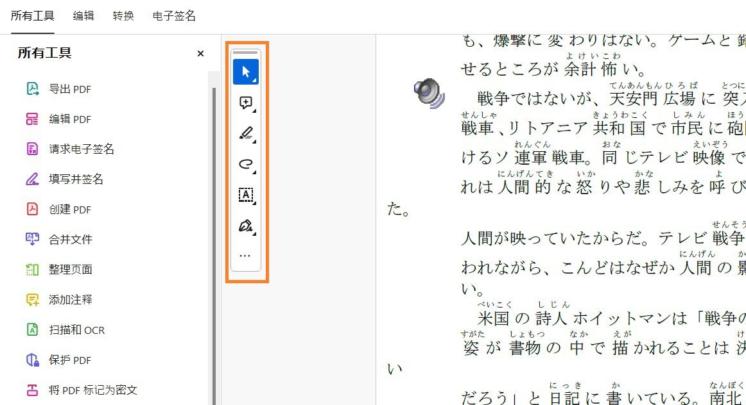Click the more tools ellipsis in toolbar
The width and height of the screenshot is (746, 405).
245,254
